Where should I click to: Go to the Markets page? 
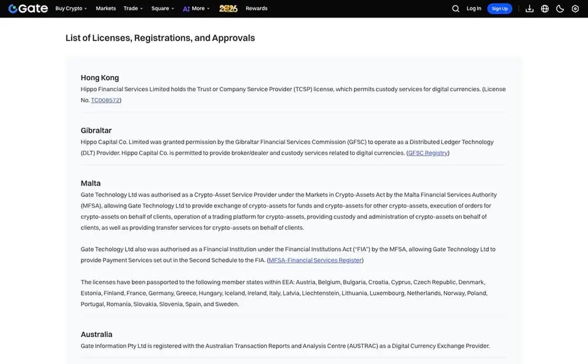pyautogui.click(x=106, y=8)
